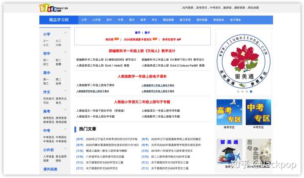The height and width of the screenshot is (178, 304).
Task: Select 复习专项 in the navigation bar
Action: coord(185,20)
